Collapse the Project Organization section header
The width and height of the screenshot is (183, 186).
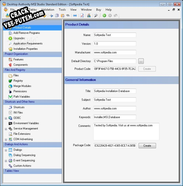click(32, 54)
